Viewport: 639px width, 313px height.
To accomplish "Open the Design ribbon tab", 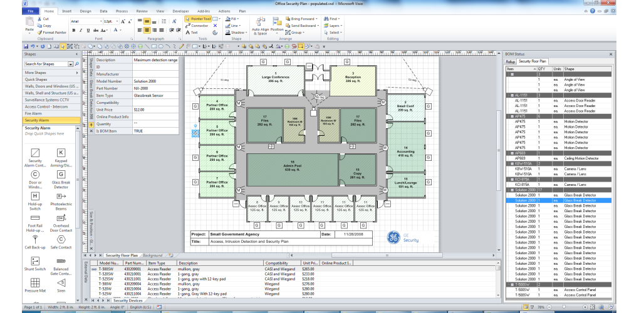I will click(x=85, y=11).
